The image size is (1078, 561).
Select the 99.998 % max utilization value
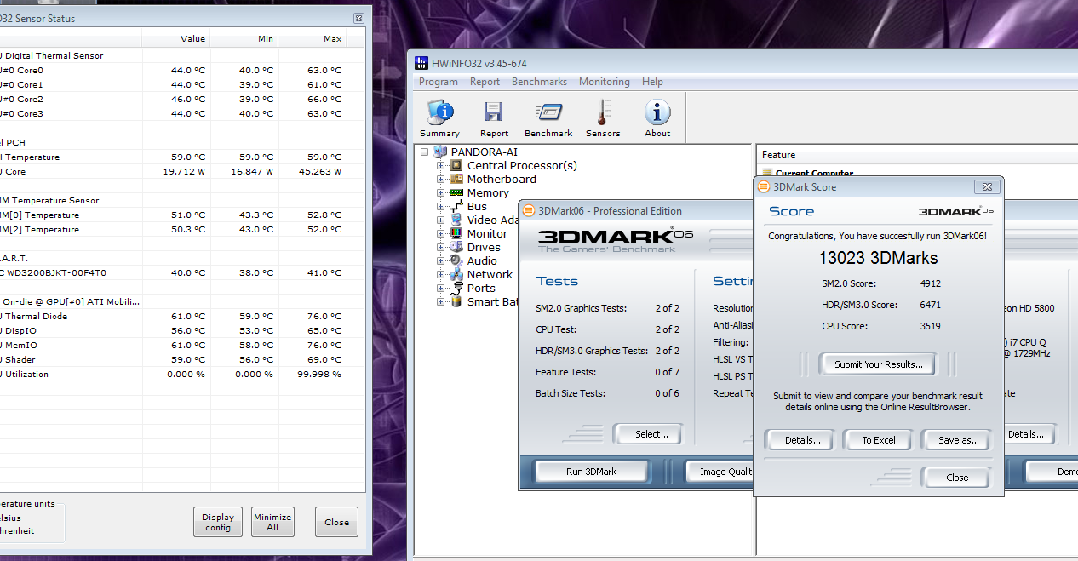click(320, 374)
